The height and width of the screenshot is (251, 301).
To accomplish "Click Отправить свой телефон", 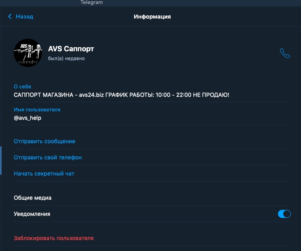I will click(x=48, y=157).
